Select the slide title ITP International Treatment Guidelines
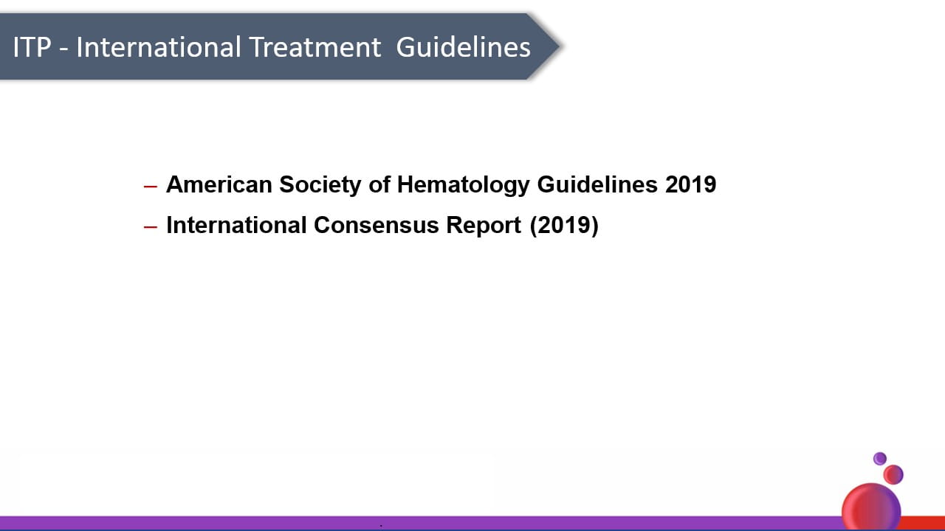 pos(272,47)
